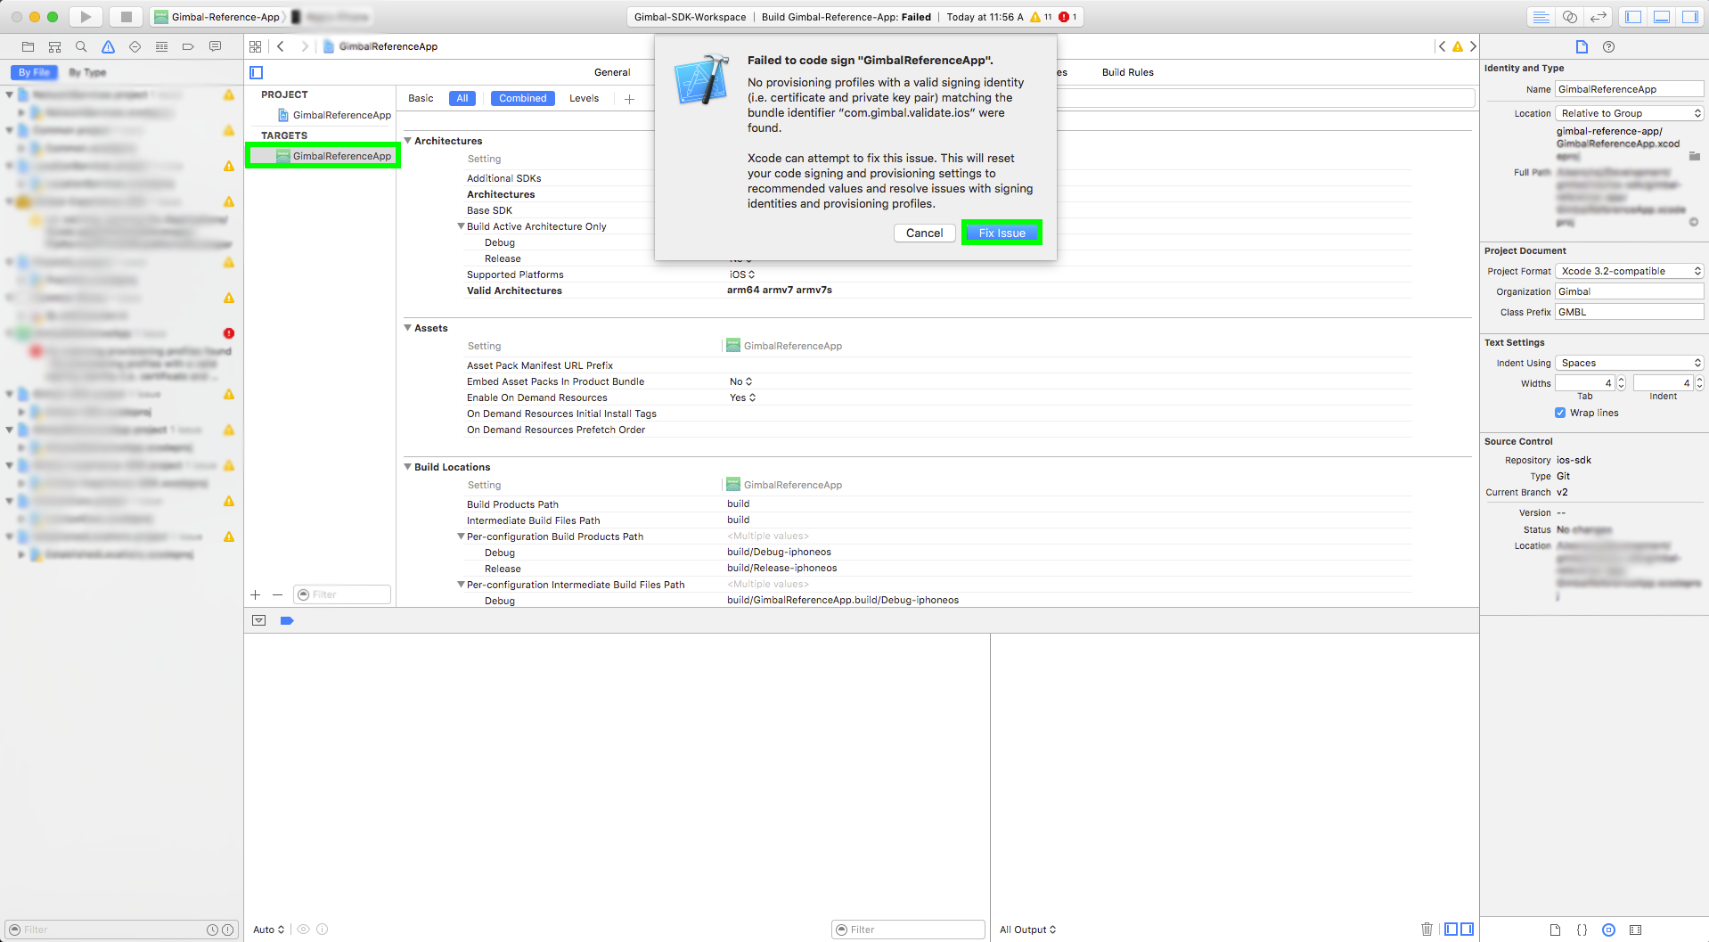Image resolution: width=1709 pixels, height=942 pixels.
Task: Click Fix Issue in the dialog
Action: pos(1002,233)
